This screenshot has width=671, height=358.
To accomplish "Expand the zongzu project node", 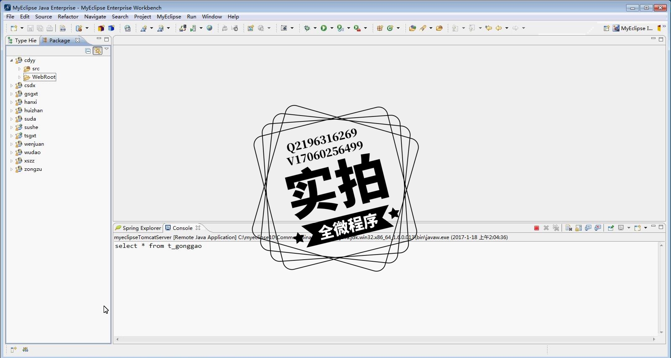I will coord(11,169).
